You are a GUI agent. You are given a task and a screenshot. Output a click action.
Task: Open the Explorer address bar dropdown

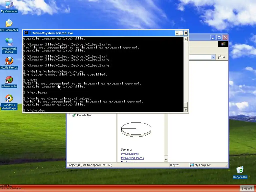pyautogui.click(x=213, y=57)
